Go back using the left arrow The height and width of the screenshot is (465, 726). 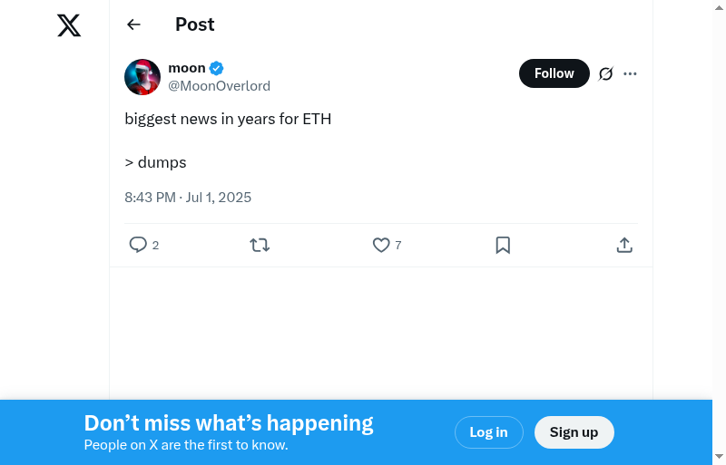(134, 24)
